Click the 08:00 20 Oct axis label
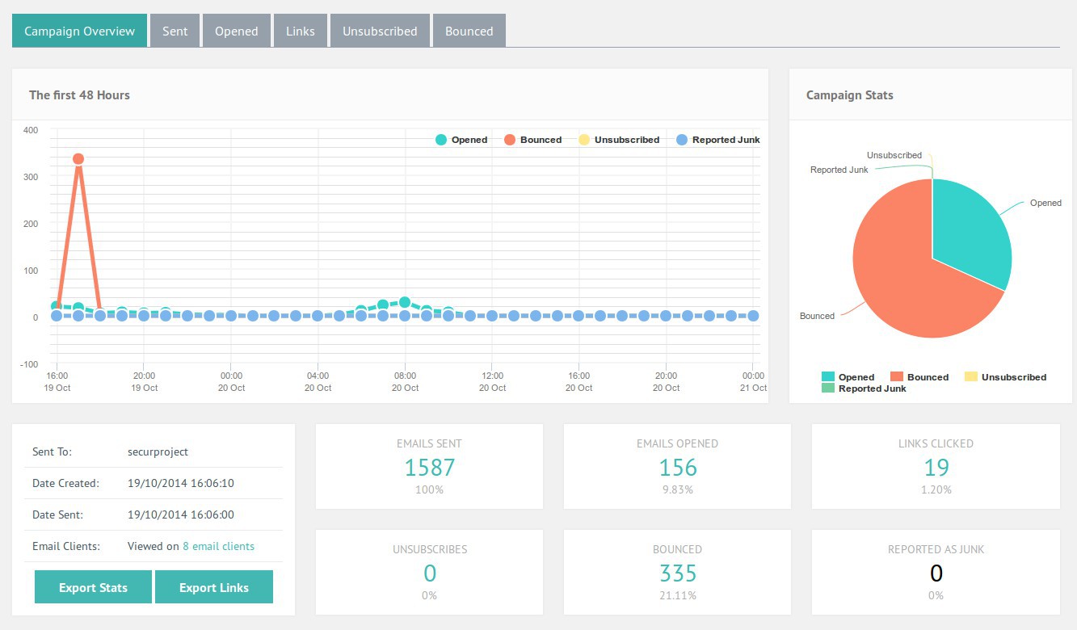Screen dimensions: 1077x630 (x=405, y=382)
